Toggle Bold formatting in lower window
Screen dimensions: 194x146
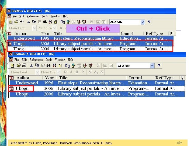point(65,72)
